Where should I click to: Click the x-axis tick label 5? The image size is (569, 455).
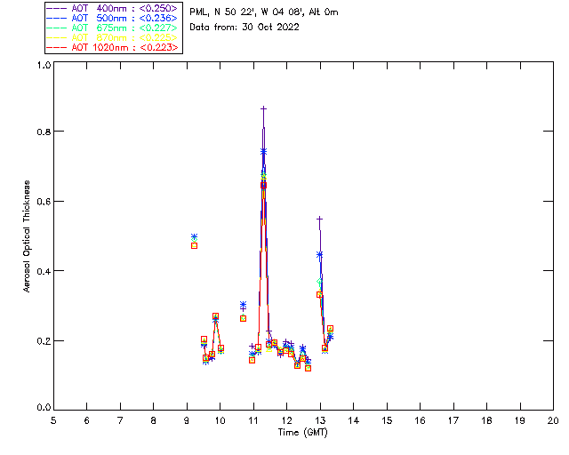tap(53, 420)
